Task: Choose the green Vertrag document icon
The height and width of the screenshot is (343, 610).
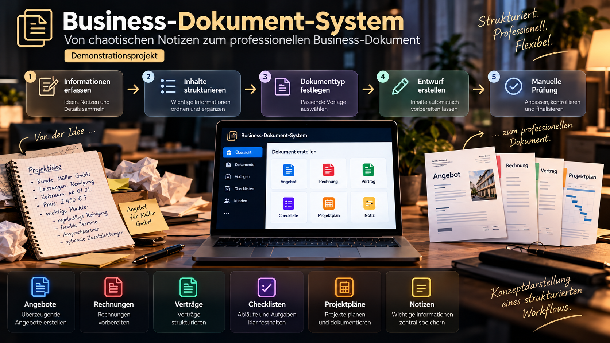Action: (x=368, y=170)
